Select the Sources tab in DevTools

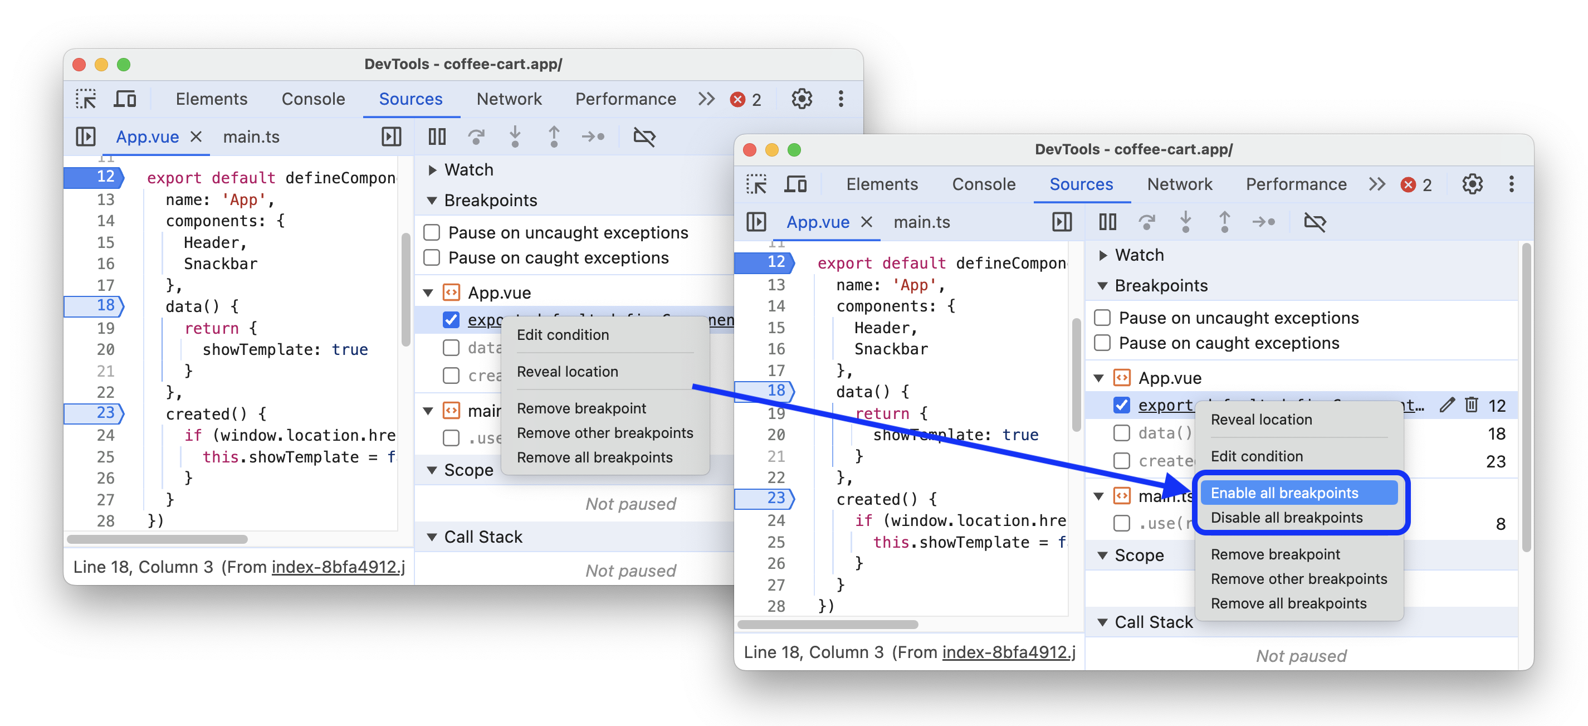[410, 99]
